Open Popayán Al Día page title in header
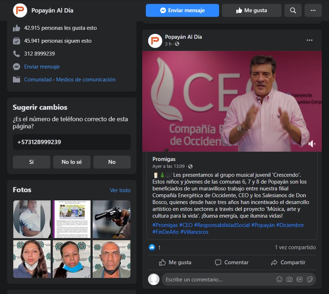 52,10
